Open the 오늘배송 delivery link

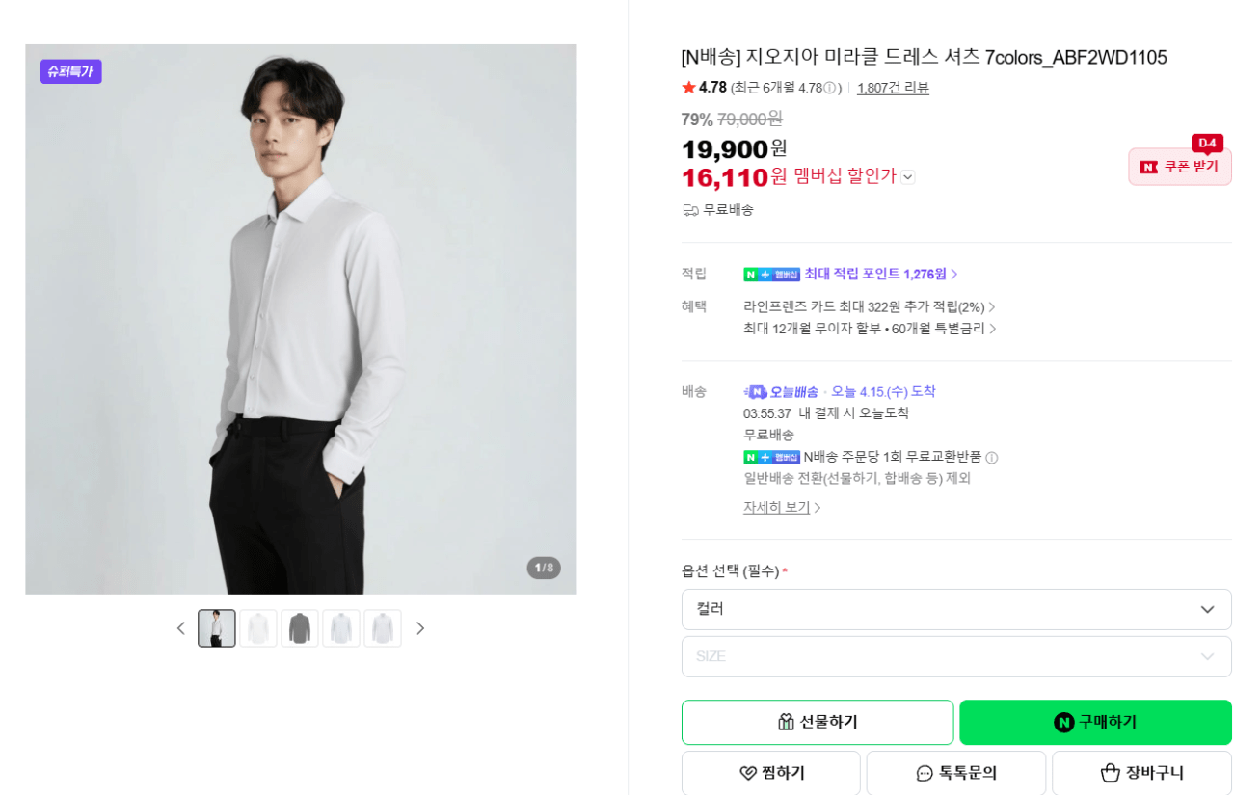coord(792,391)
